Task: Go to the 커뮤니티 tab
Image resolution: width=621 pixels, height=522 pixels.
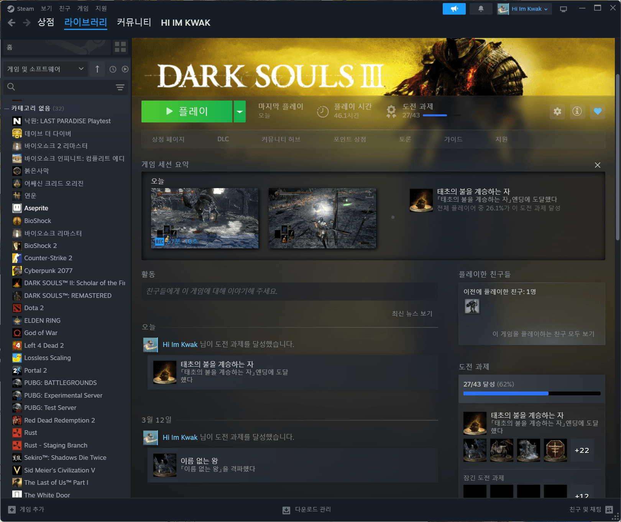Action: 134,23
